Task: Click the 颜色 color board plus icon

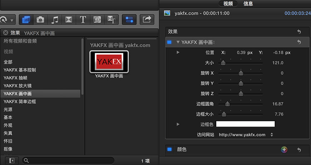Action: point(284,150)
